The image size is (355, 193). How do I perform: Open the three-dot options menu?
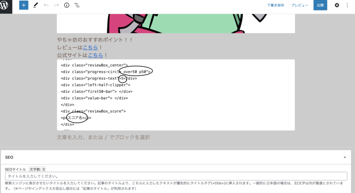click(x=347, y=5)
